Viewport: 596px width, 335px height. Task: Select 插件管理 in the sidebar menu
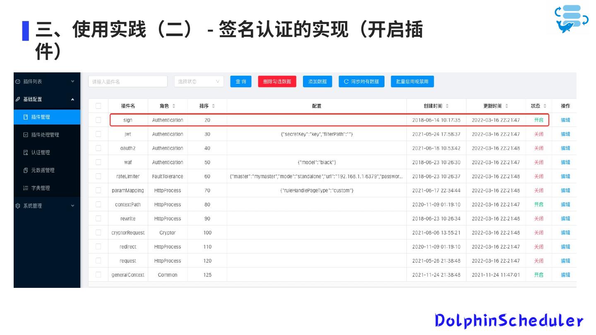click(41, 117)
